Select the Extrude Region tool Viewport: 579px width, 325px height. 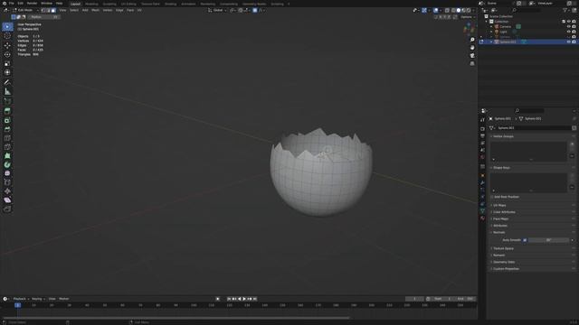pos(7,111)
